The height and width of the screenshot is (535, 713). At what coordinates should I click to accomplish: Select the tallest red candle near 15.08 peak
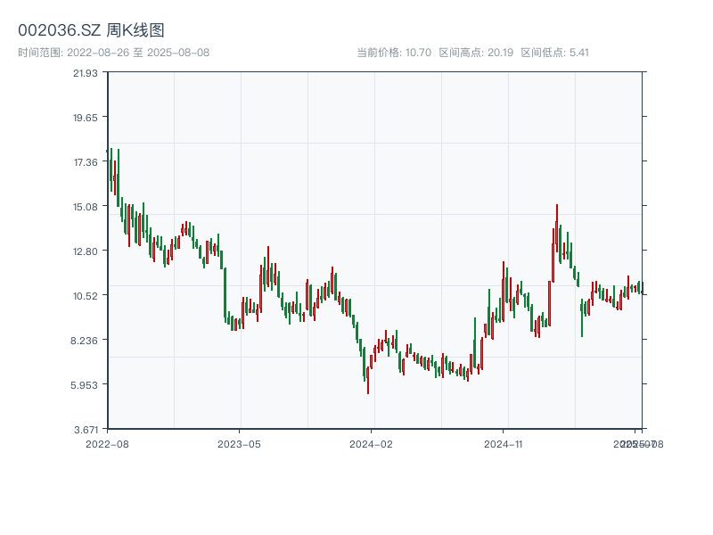556,228
